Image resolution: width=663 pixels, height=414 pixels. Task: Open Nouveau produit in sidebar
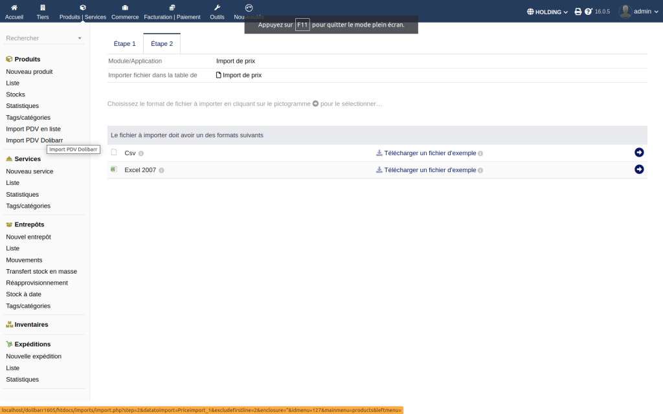tap(29, 72)
